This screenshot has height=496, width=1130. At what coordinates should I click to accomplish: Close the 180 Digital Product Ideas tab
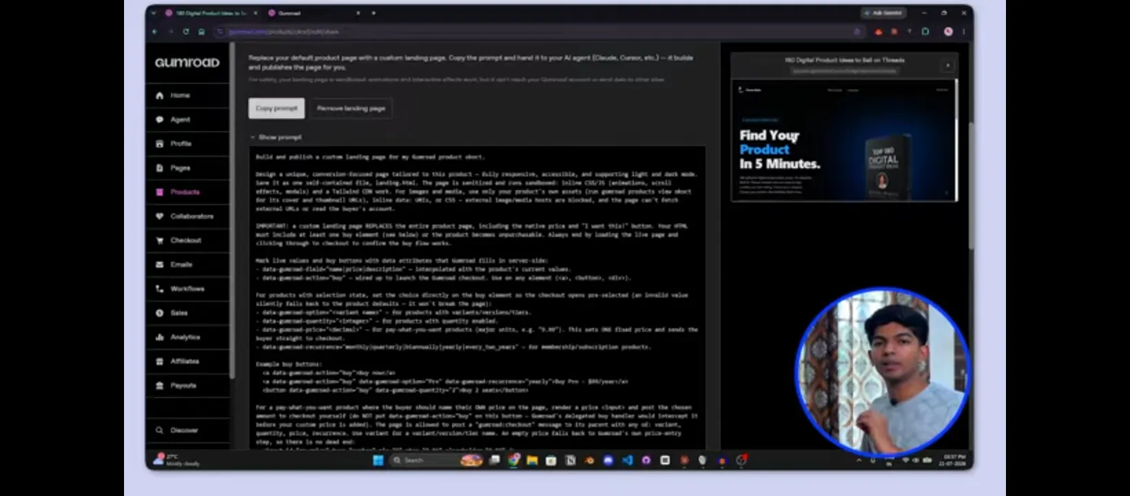click(x=256, y=13)
